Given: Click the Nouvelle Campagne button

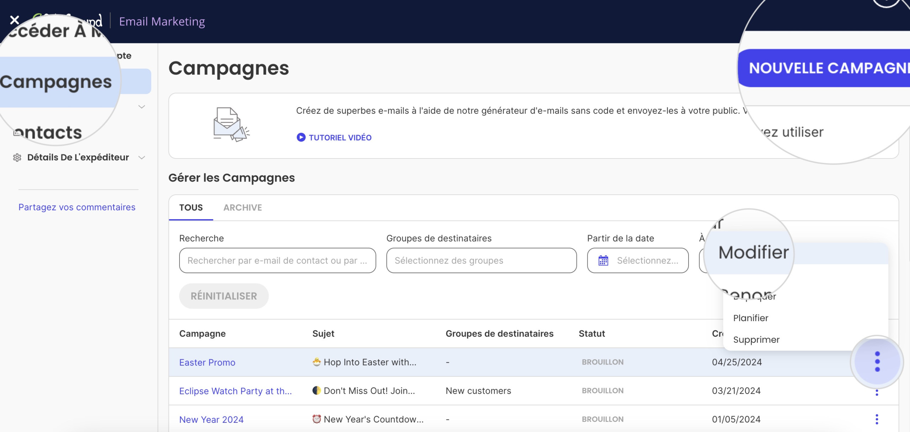Looking at the screenshot, I should point(824,68).
